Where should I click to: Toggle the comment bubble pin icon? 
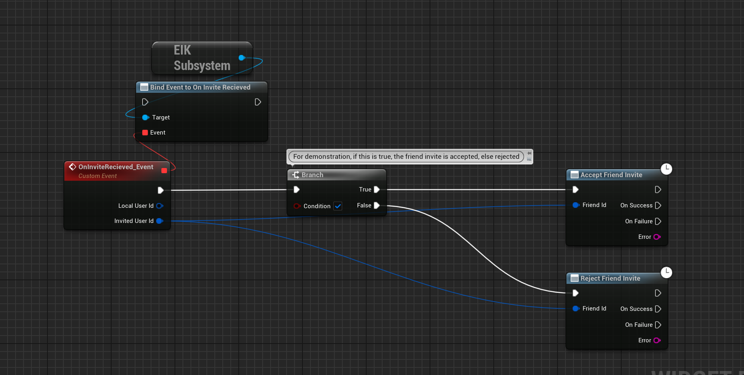coord(529,153)
